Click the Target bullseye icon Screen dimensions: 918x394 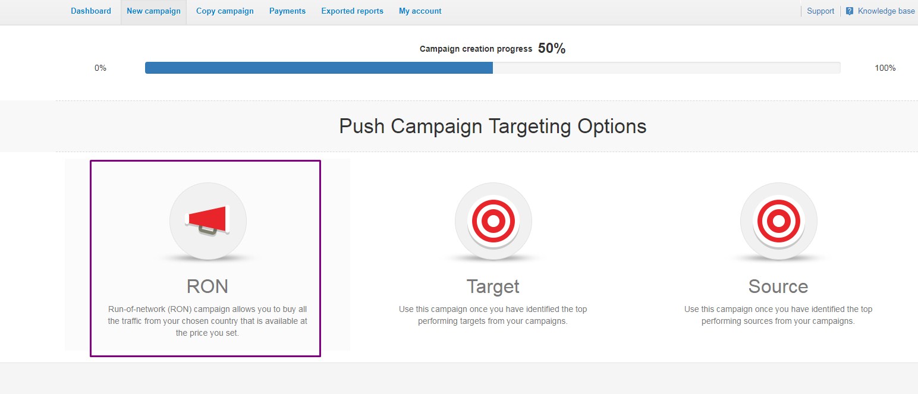[x=493, y=221]
